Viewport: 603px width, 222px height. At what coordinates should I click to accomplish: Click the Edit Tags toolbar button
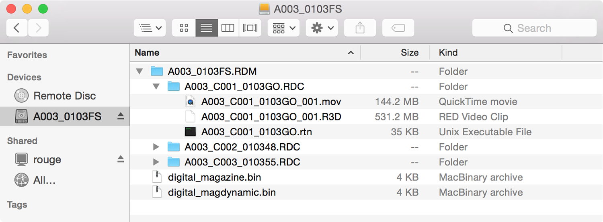(x=398, y=28)
